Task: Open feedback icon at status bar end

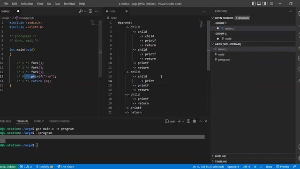Action: 295,167
